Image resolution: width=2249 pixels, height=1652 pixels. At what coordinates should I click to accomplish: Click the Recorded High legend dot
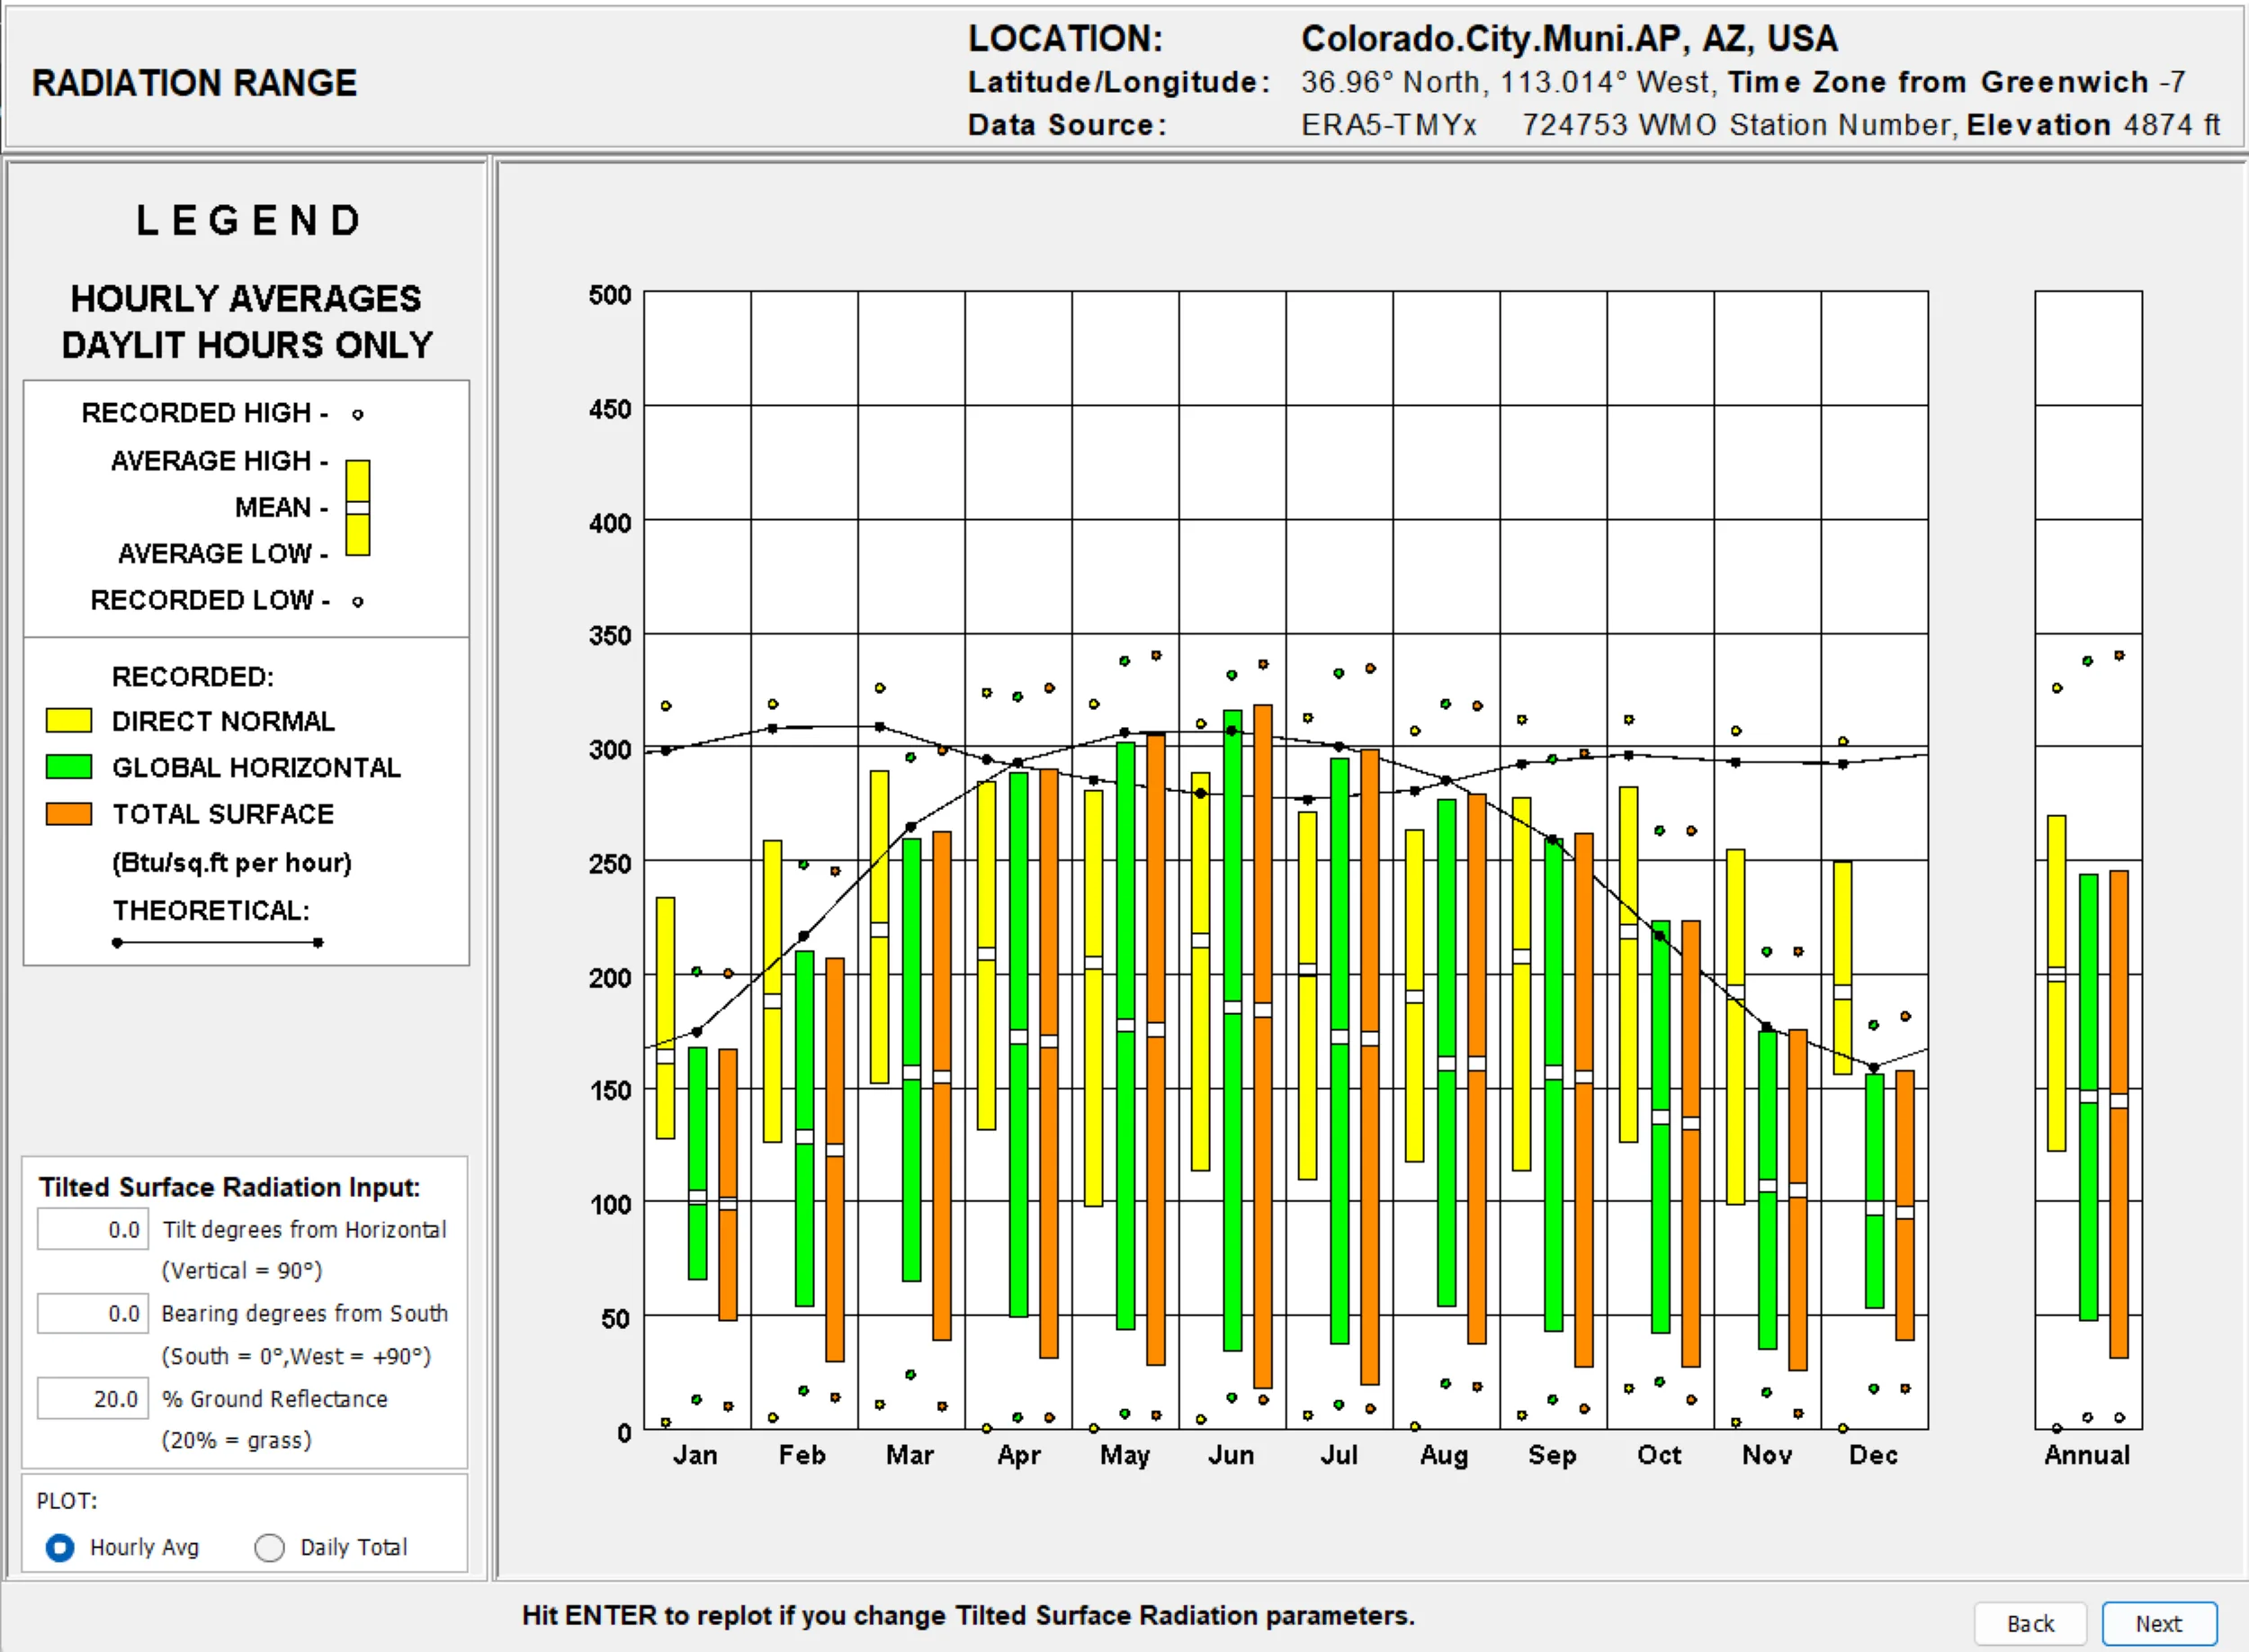point(358,414)
